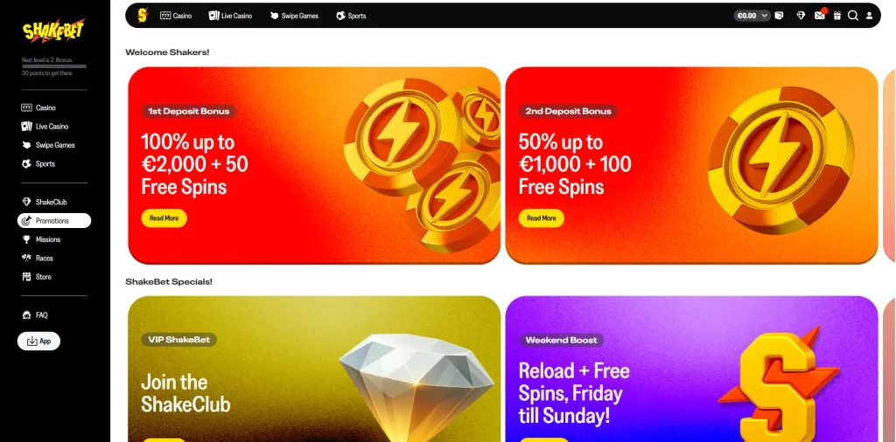Open the diamond ShakeClub icon in top bar
This screenshot has width=896, height=442.
[x=801, y=16]
